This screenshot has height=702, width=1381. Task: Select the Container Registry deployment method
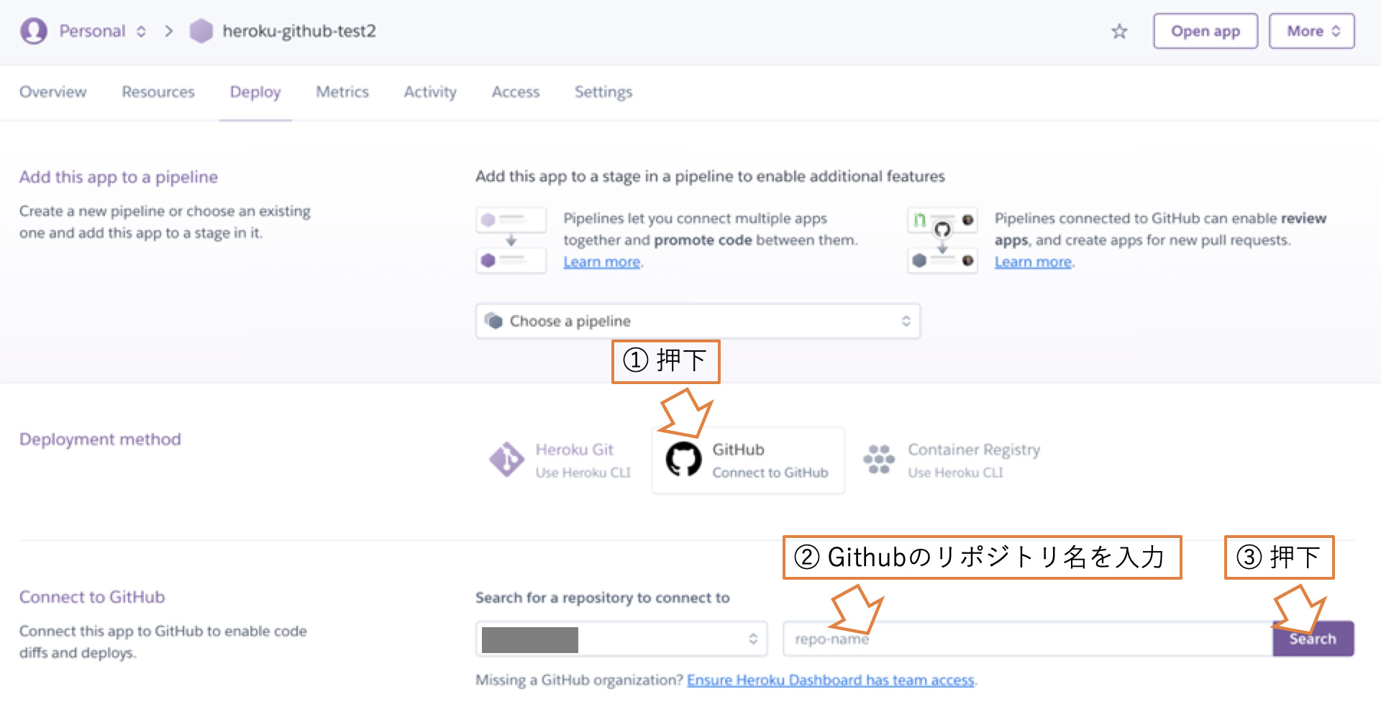[952, 460]
